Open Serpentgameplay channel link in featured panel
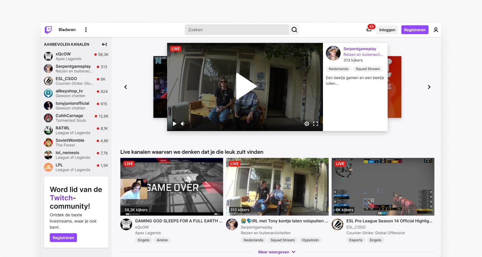 tap(360, 49)
